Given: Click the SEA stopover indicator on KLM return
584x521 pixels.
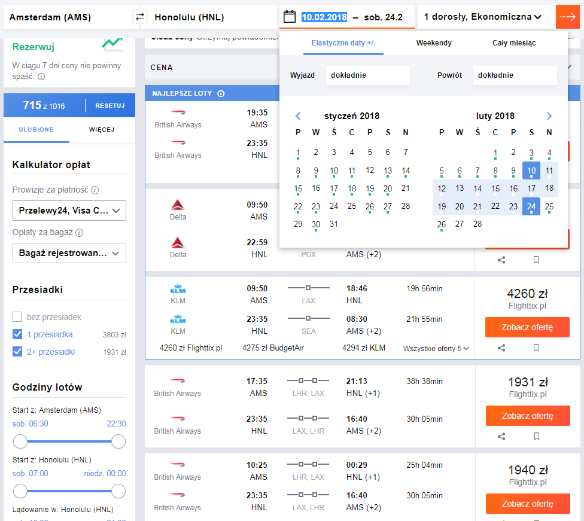Looking at the screenshot, I should coord(308,318).
